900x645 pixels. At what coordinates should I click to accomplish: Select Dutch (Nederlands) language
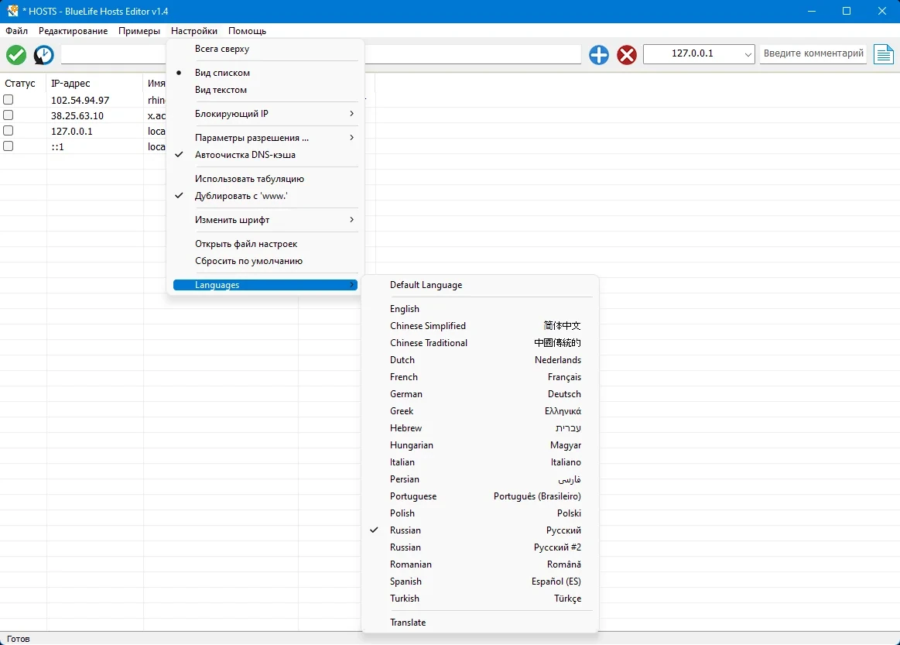click(x=480, y=360)
